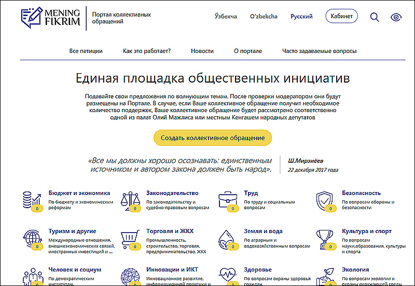The width and height of the screenshot is (415, 286).
Task: Switch language to O'zbekcha
Action: click(x=264, y=17)
